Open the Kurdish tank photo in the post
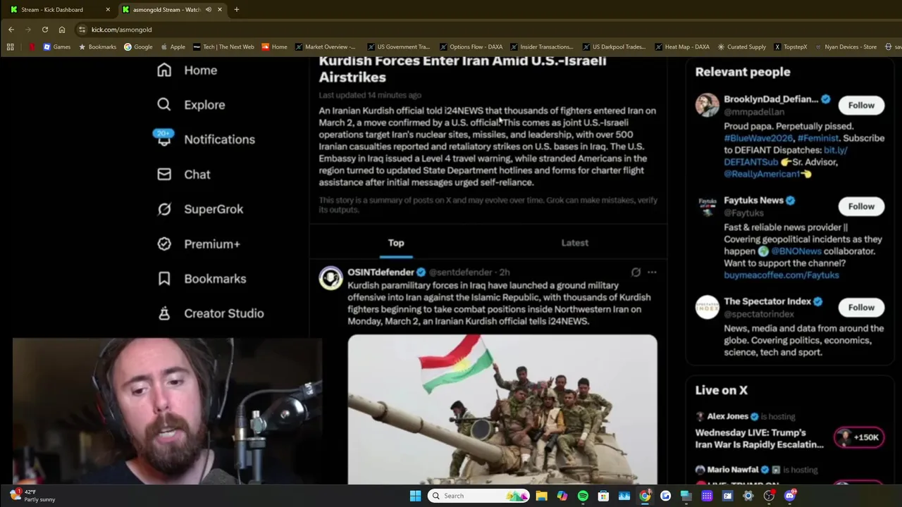902x507 pixels. tap(502, 409)
